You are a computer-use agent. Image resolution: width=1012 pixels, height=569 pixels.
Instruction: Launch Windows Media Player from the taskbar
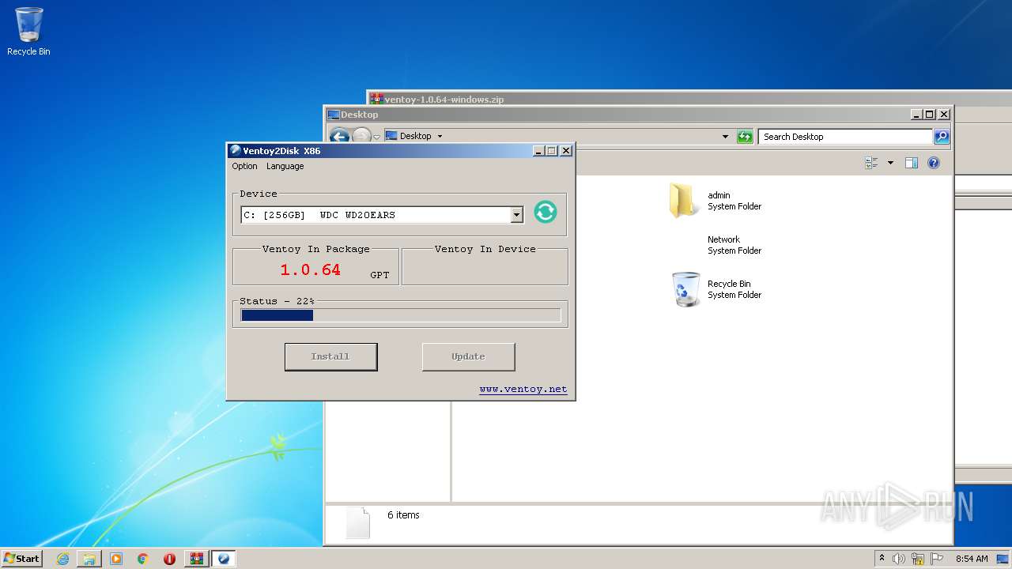click(116, 559)
